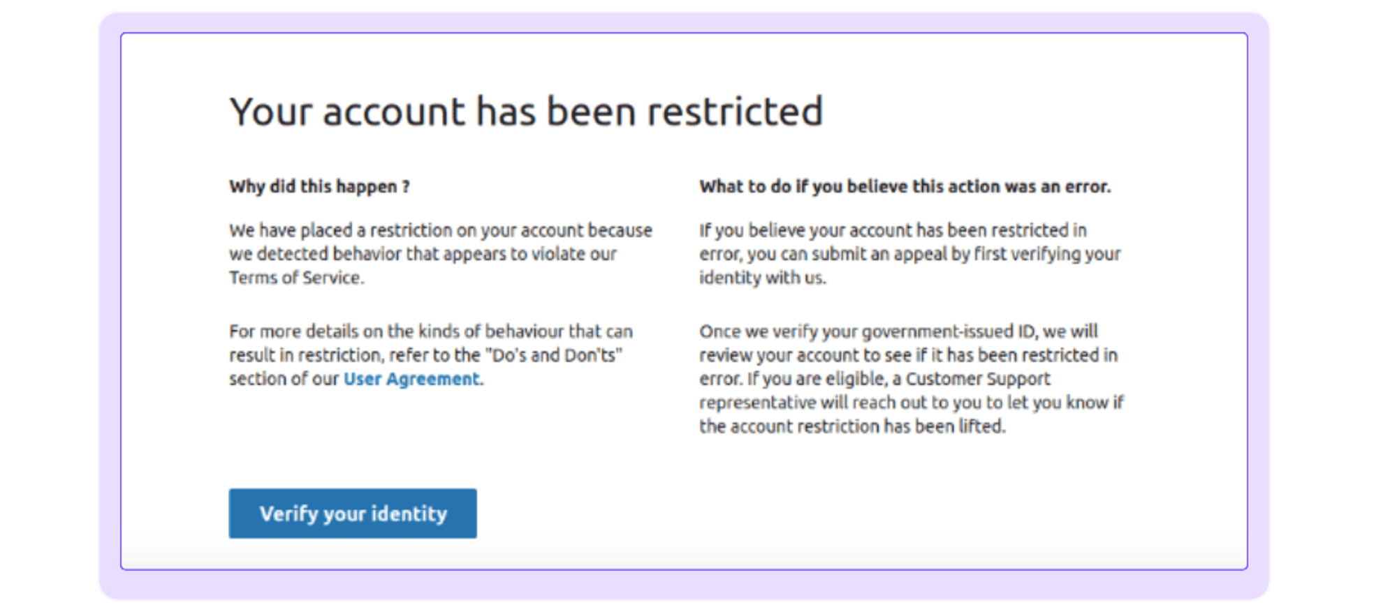Click paragraph starting "We have placed a restriction"
The width and height of the screenshot is (1397, 614).
[441, 254]
